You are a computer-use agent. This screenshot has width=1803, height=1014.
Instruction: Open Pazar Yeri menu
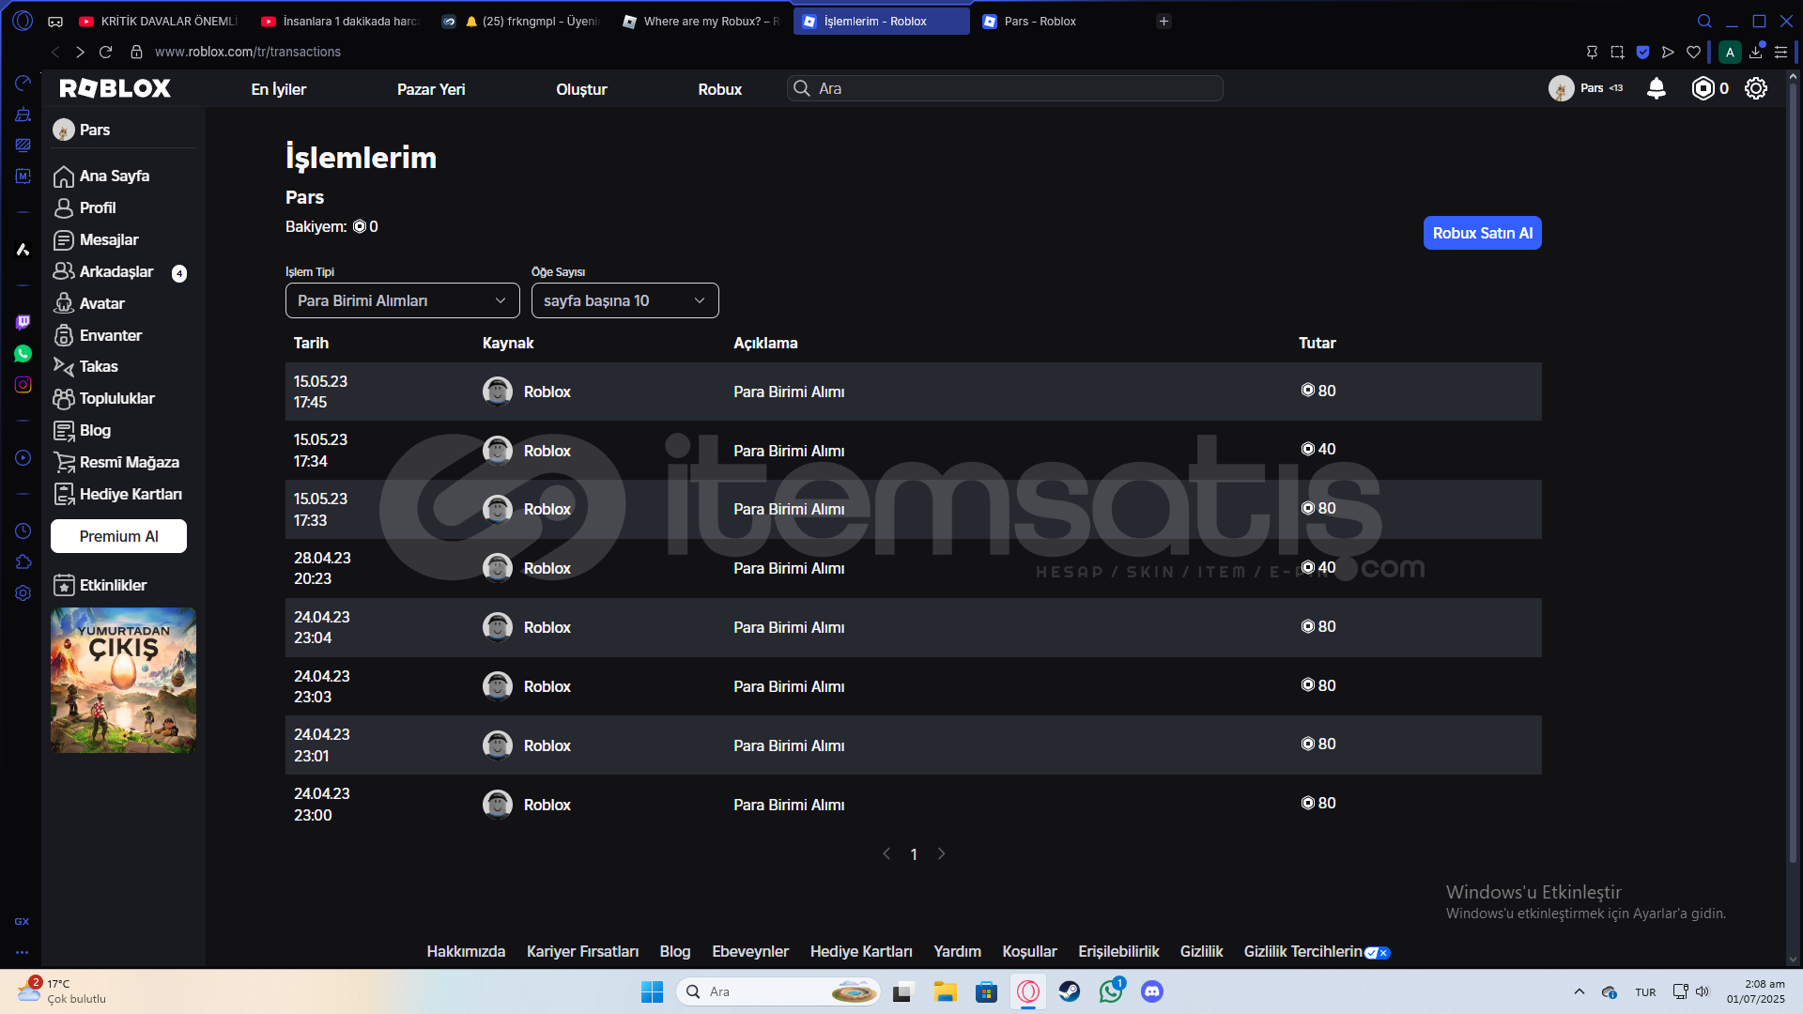click(431, 89)
